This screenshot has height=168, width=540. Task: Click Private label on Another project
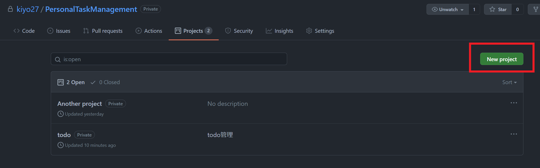[116, 103]
